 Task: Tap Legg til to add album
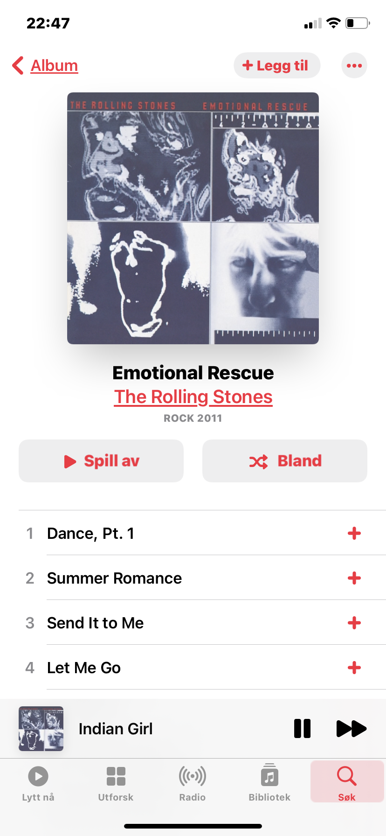(x=277, y=65)
